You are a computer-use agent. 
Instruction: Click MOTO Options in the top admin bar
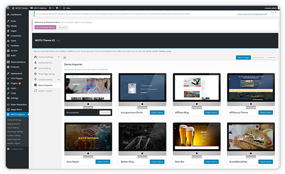click(38, 8)
